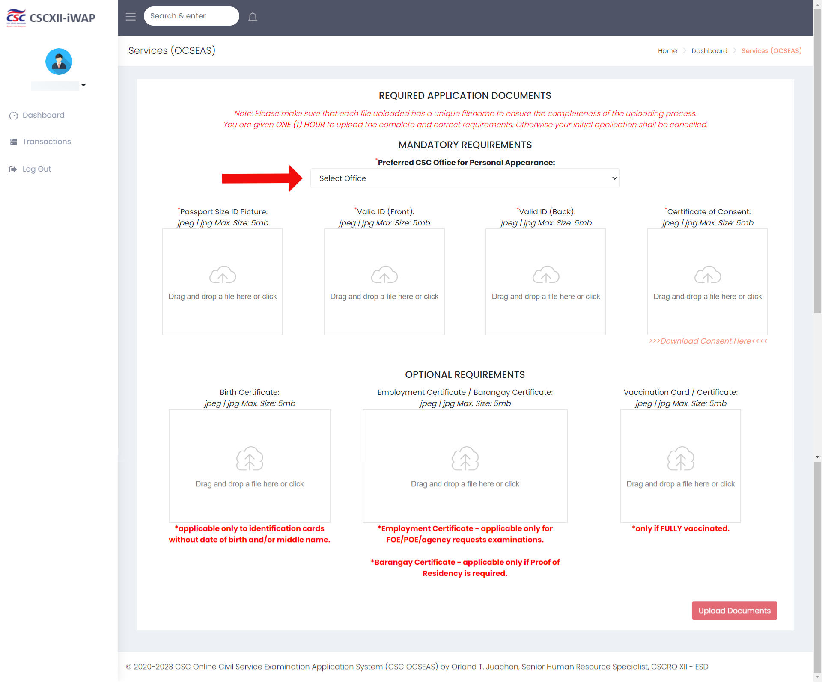Click the unique filename note text
Viewport: 822px width, 682px height.
[x=465, y=113]
